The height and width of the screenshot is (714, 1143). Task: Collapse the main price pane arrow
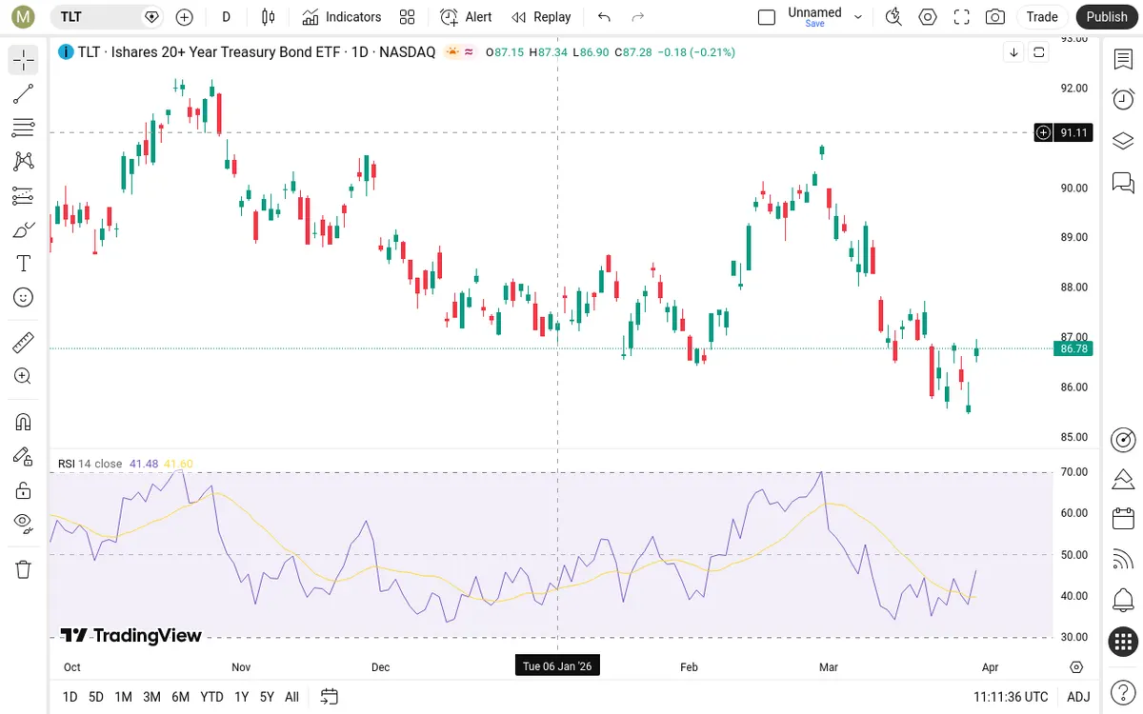1013,52
